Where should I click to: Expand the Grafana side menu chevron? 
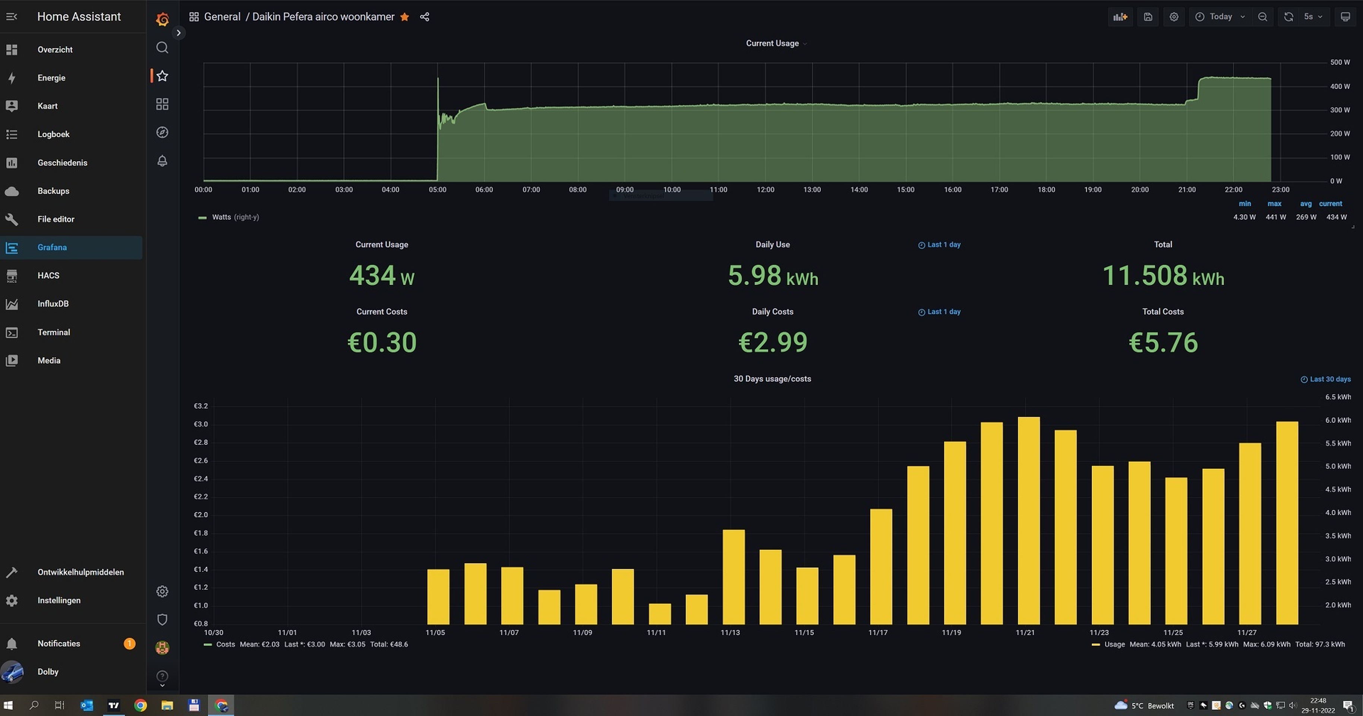[x=178, y=33]
